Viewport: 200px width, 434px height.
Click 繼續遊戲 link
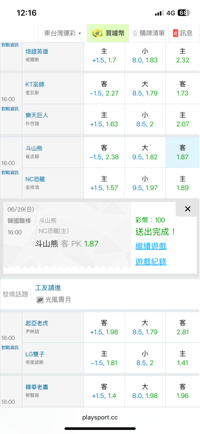click(x=151, y=246)
